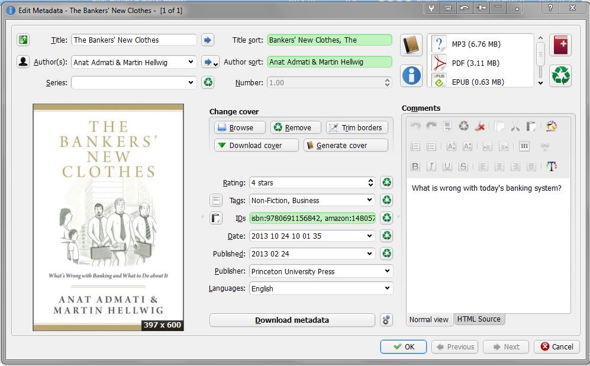
Task: Insert unordered bullet list in Comments
Action: [431, 146]
